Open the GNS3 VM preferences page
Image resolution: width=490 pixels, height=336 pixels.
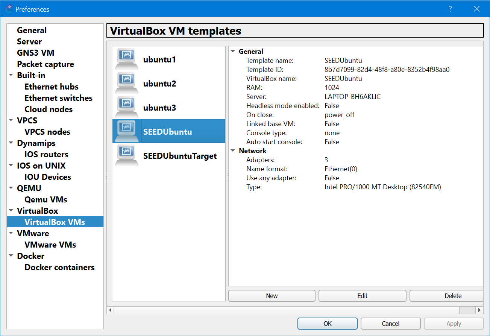(36, 53)
